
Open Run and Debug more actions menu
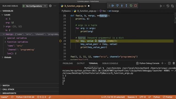point(55,6)
